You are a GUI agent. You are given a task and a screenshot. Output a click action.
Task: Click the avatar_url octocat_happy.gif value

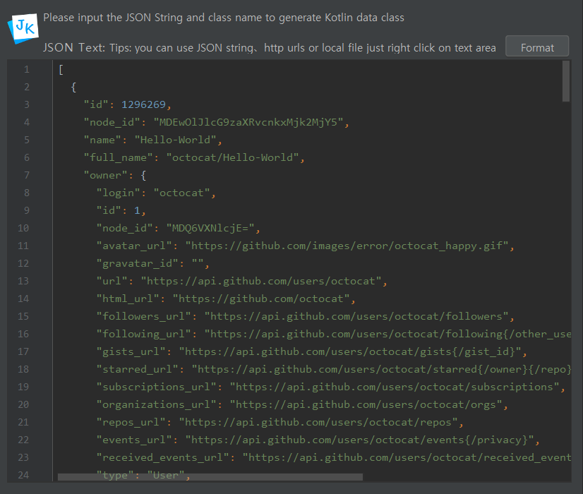click(x=347, y=246)
